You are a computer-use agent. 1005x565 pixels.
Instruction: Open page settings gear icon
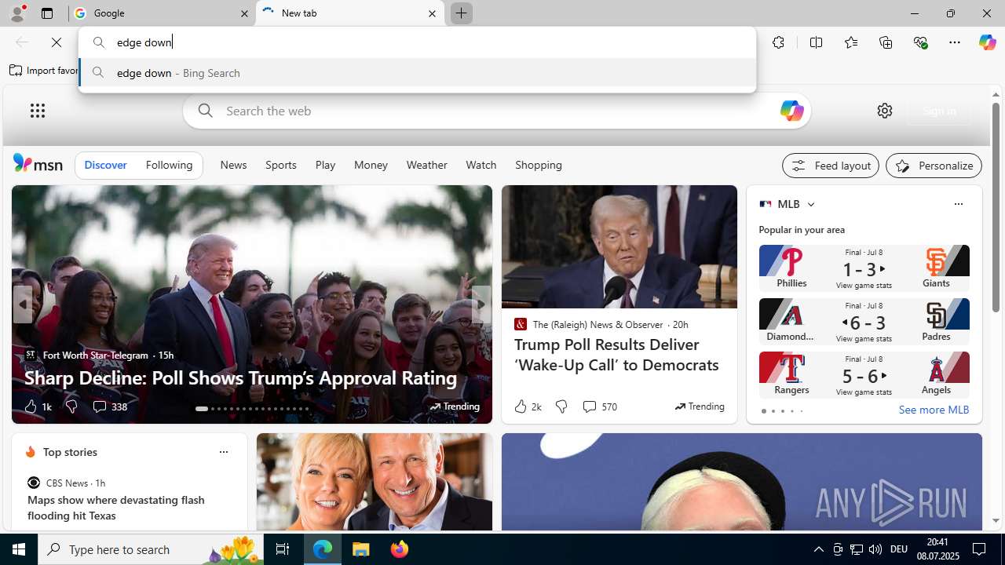884,111
